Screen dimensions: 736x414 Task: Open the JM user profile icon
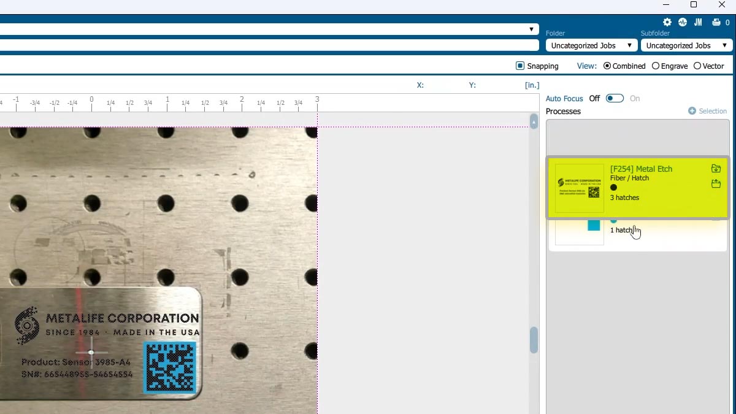coord(698,22)
